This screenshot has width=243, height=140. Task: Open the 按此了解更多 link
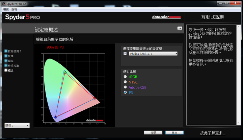213,133
